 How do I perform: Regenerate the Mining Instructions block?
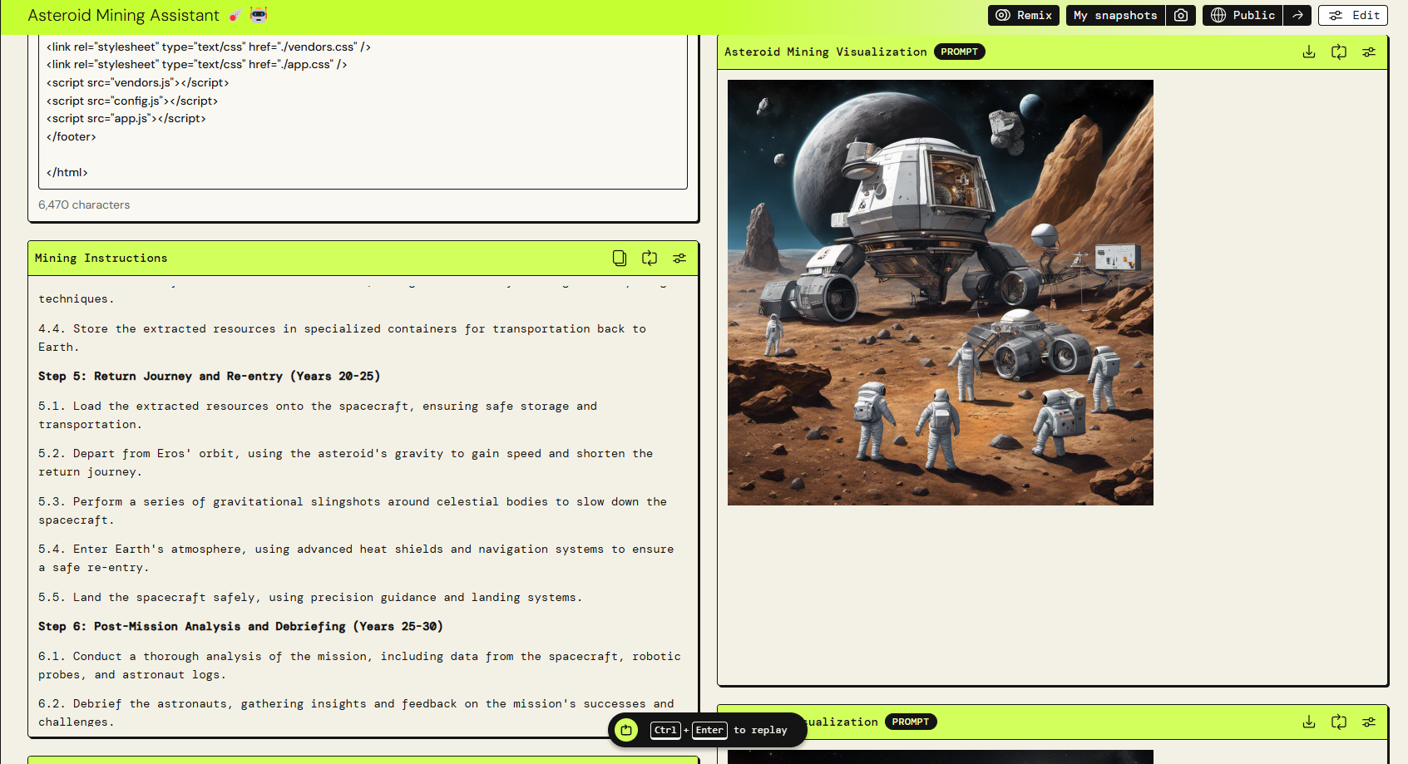[650, 259]
